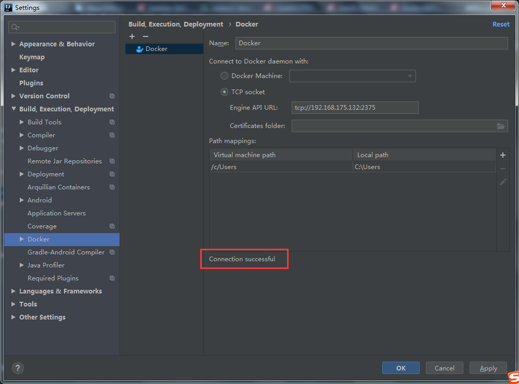
Task: Expand the Build Tools node
Action: tap(21, 122)
